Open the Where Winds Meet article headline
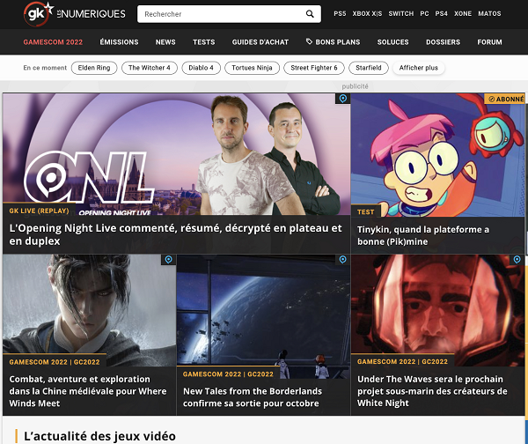Screen dimensions: 528x444 (88, 391)
